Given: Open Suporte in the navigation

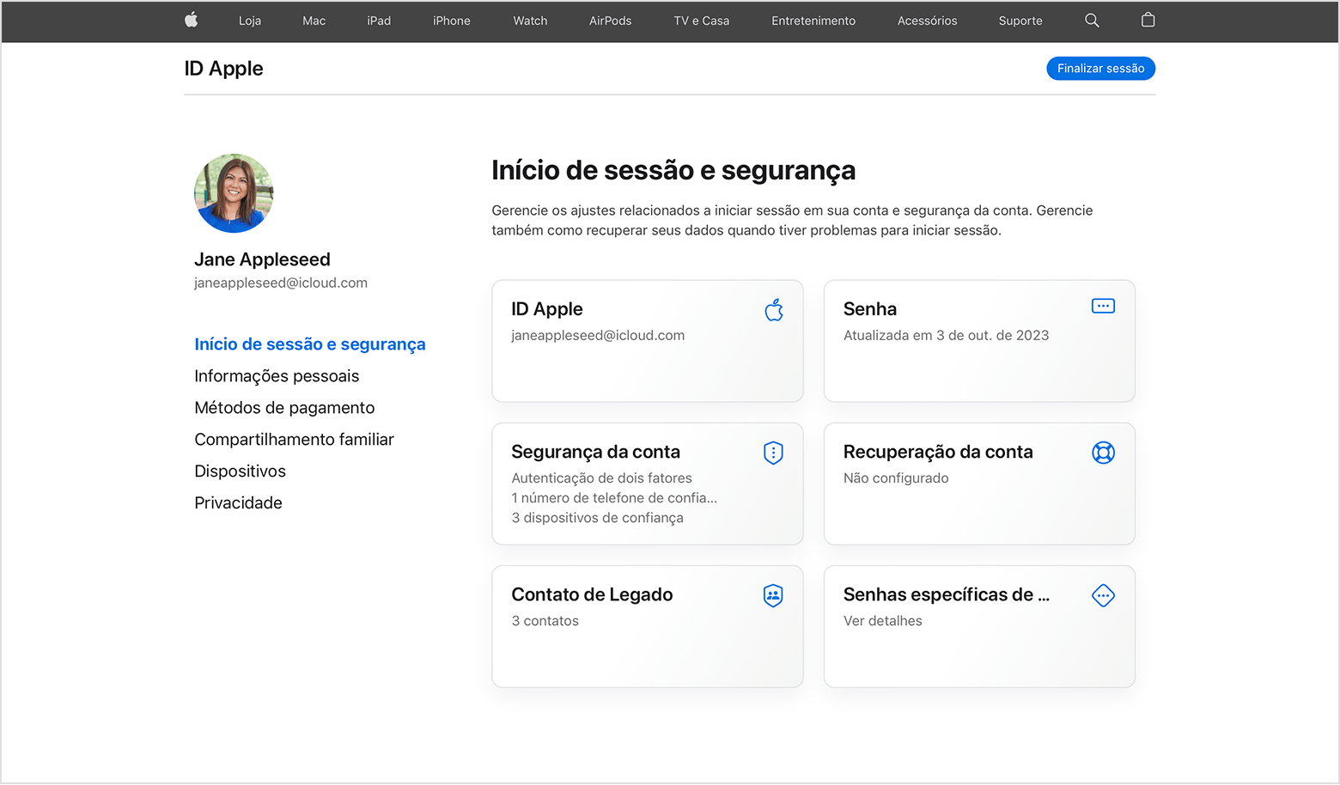Looking at the screenshot, I should pos(1020,21).
